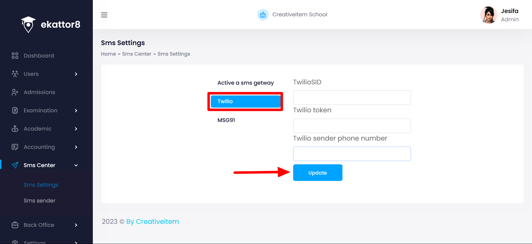Select Twilio as the active gateway
Screen dimensions: 532x244
245,102
